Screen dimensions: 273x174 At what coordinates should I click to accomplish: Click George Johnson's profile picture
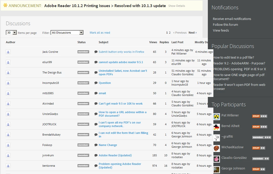(216, 170)
